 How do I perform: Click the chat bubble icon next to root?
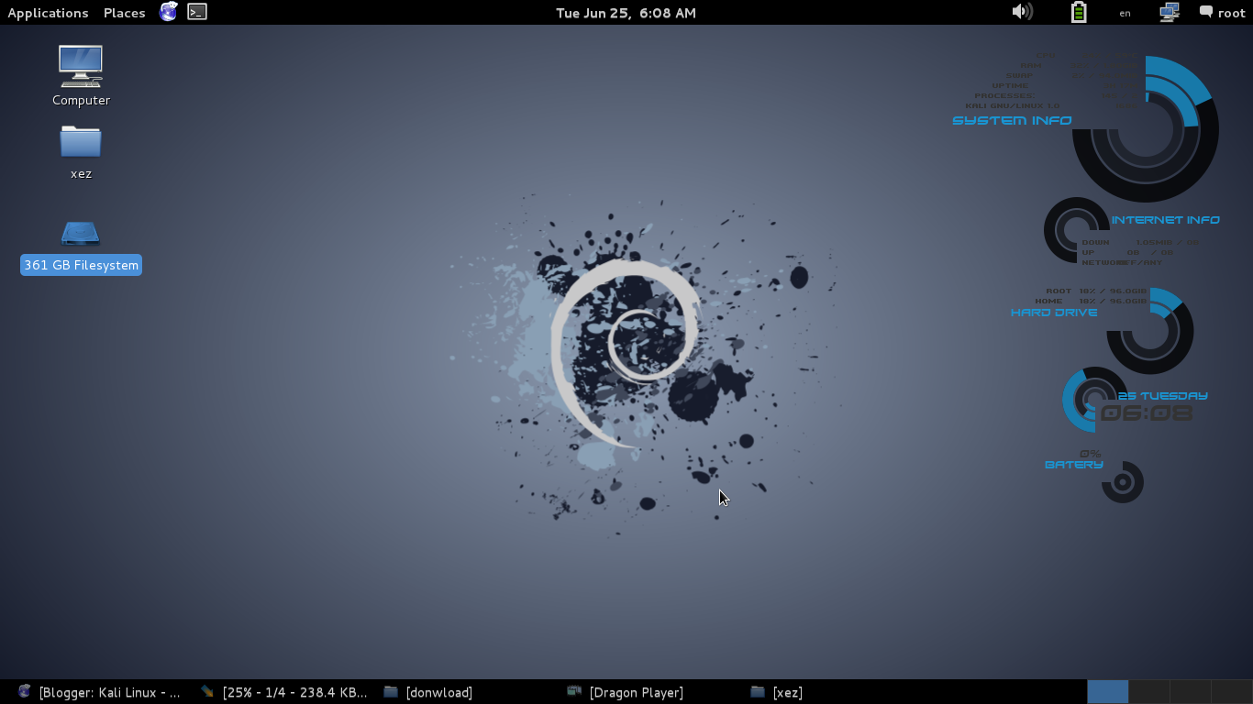tap(1205, 12)
